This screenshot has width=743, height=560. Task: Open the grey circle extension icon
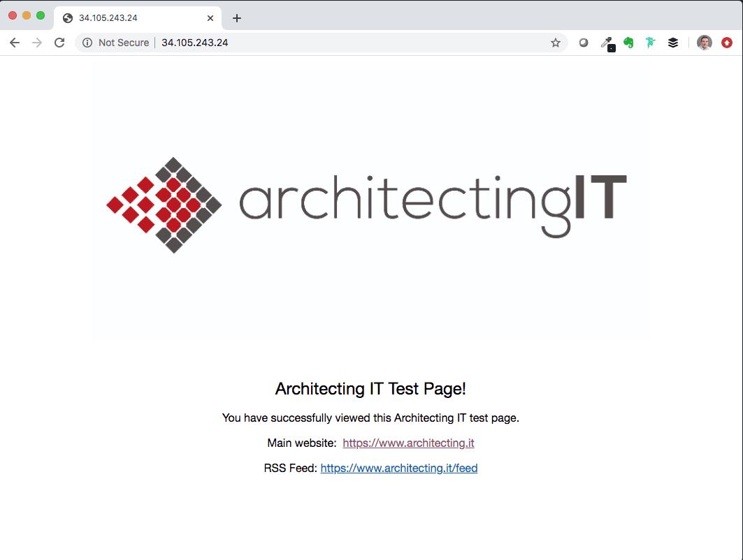pos(584,43)
